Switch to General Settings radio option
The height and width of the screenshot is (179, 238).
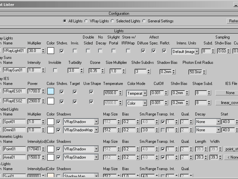tap(144, 21)
